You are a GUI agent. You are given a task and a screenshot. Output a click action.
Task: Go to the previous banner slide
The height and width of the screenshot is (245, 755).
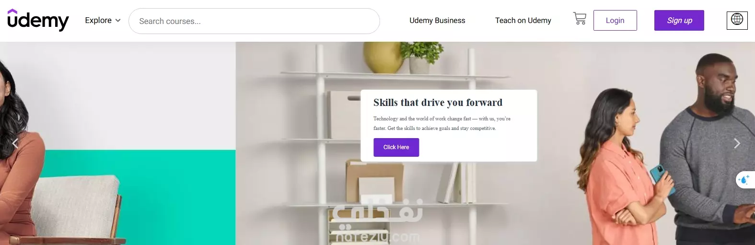coord(15,143)
